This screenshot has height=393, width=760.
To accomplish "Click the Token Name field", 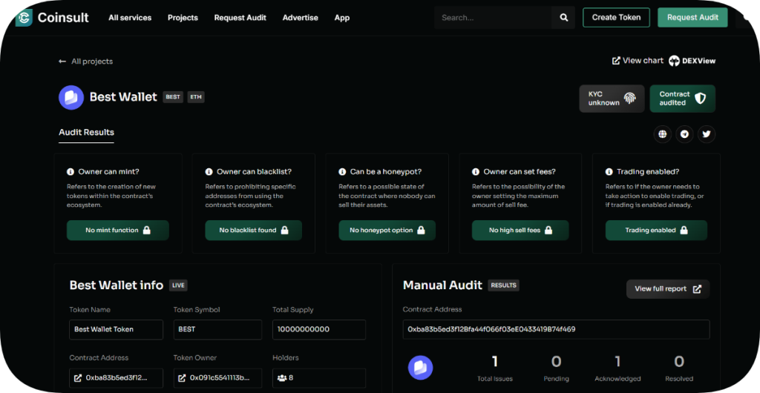I will (x=117, y=329).
